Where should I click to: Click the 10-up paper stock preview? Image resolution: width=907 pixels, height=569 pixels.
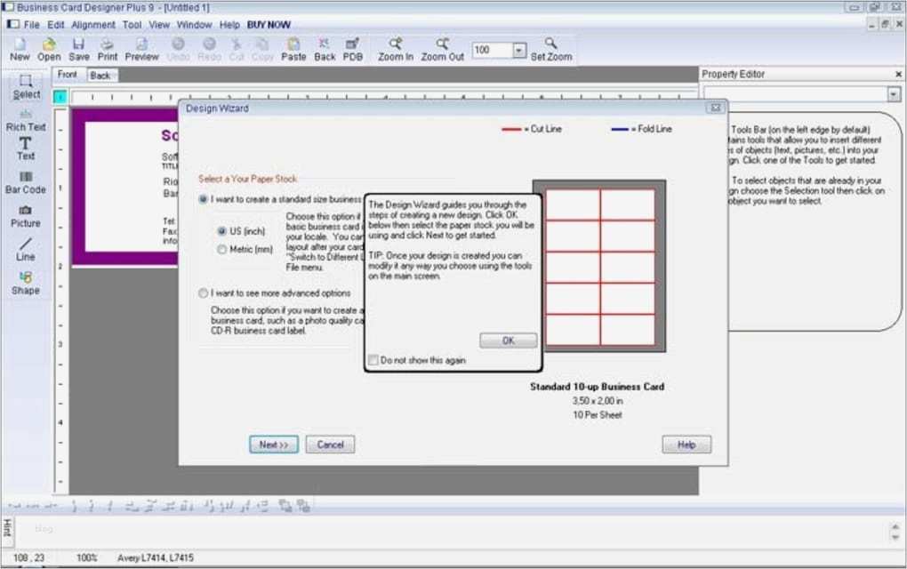pyautogui.click(x=599, y=266)
